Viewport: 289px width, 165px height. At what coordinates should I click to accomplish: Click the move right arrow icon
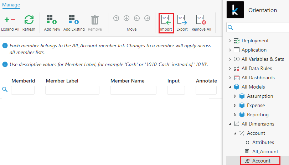click(147, 18)
